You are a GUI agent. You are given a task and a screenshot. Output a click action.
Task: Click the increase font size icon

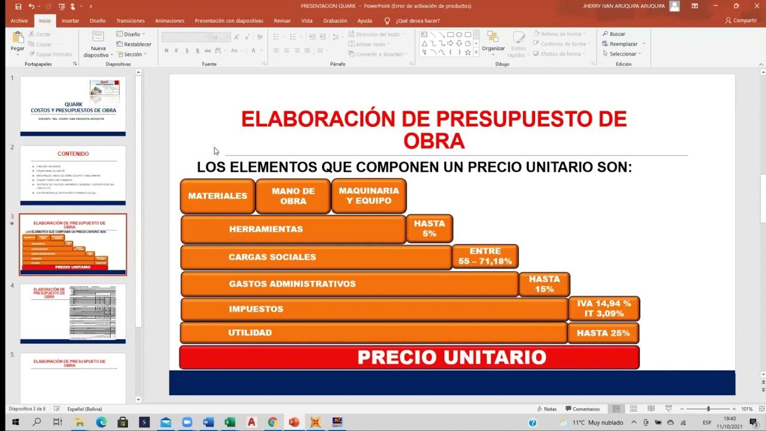coord(235,37)
